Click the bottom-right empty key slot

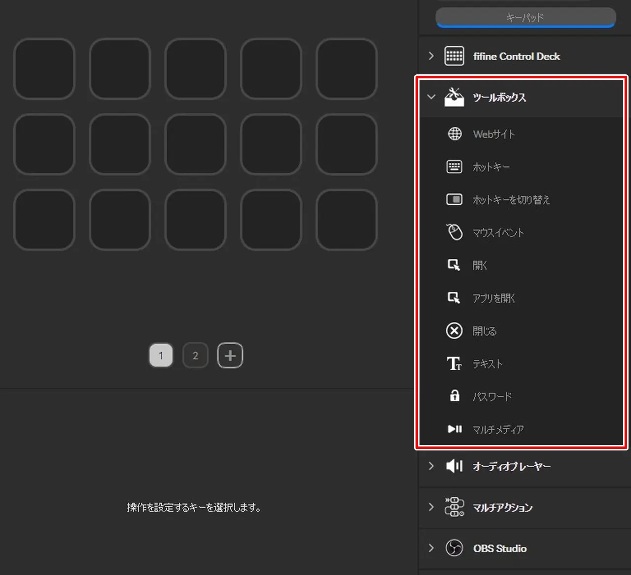pos(347,220)
